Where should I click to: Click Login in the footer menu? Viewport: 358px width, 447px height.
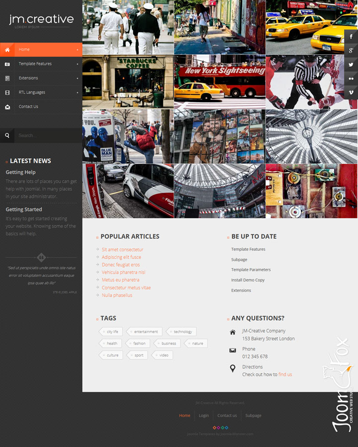(204, 415)
